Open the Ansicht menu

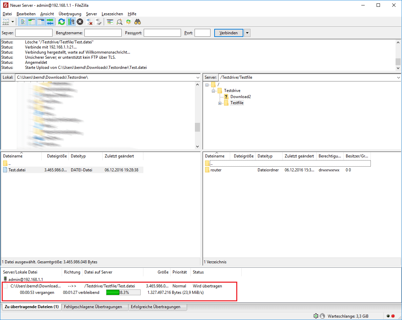[47, 14]
